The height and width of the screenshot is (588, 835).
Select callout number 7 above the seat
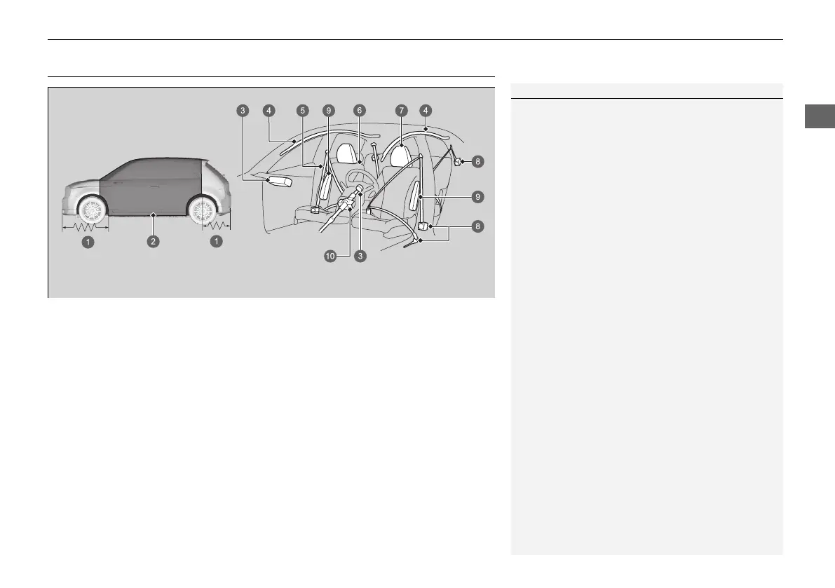(402, 111)
